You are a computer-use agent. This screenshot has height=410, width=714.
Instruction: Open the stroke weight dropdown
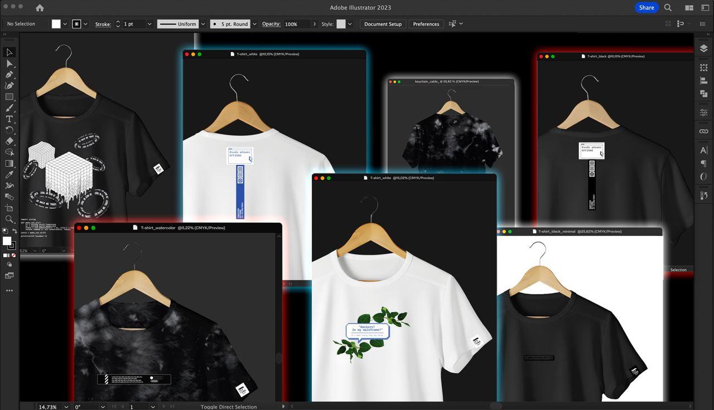click(x=149, y=24)
